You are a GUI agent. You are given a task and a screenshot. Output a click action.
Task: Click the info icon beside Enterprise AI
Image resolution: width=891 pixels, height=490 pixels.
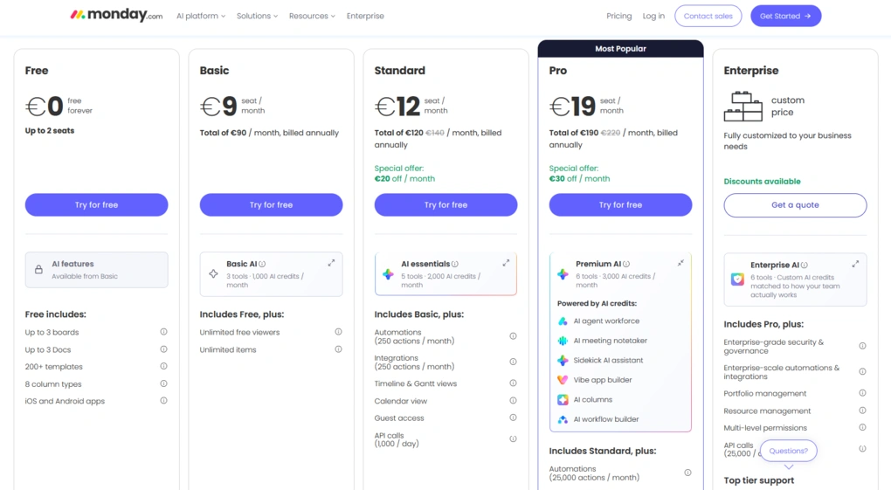(x=804, y=265)
